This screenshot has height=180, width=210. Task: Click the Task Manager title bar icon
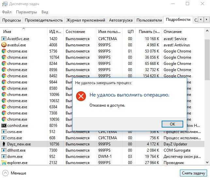(x=5, y=4)
